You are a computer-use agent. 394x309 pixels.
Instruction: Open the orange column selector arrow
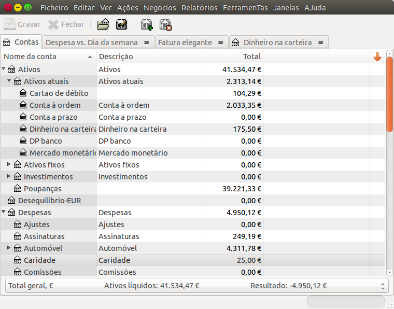coord(377,57)
